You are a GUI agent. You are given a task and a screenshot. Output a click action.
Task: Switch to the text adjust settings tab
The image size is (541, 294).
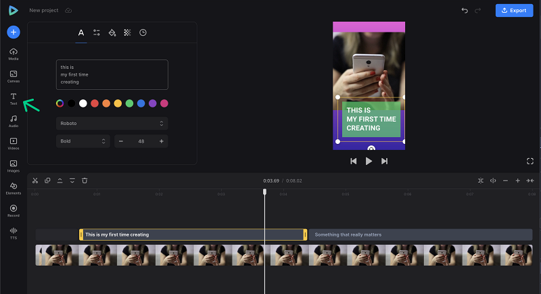97,32
